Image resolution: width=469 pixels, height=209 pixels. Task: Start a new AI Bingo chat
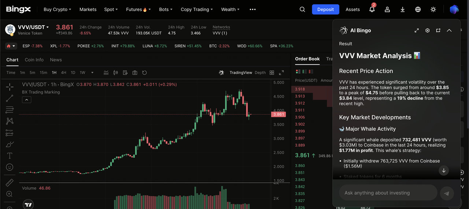tap(438, 30)
